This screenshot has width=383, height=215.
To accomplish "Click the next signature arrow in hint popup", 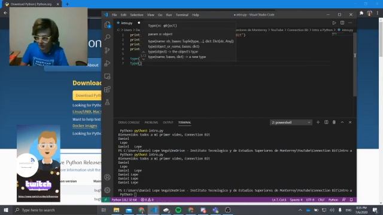I will coord(144,59).
